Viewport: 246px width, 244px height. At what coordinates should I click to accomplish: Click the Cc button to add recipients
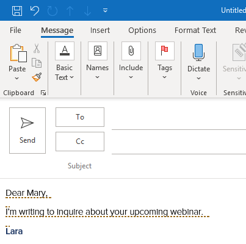point(80,142)
